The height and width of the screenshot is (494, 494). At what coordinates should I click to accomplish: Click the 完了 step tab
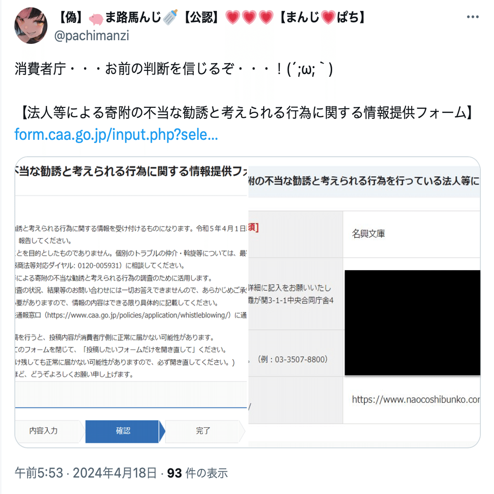203,431
